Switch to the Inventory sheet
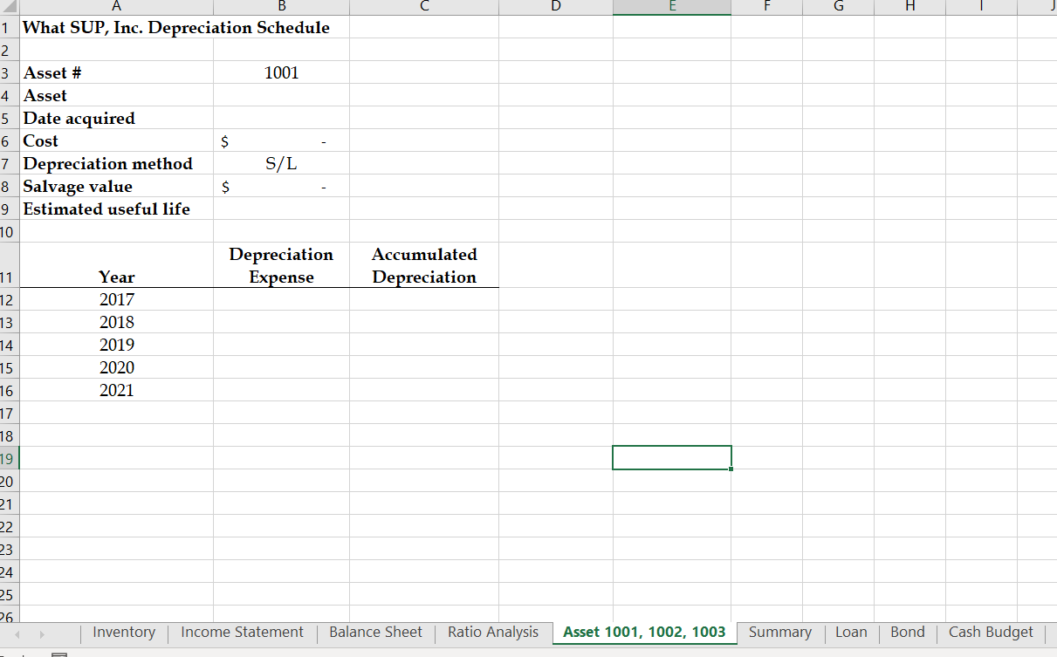Image resolution: width=1057 pixels, height=657 pixels. tap(124, 632)
